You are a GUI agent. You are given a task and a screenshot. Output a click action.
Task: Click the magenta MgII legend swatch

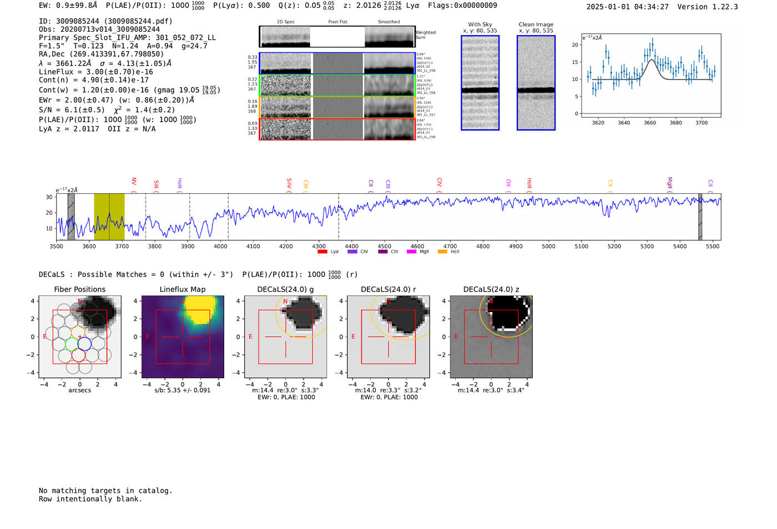click(411, 252)
